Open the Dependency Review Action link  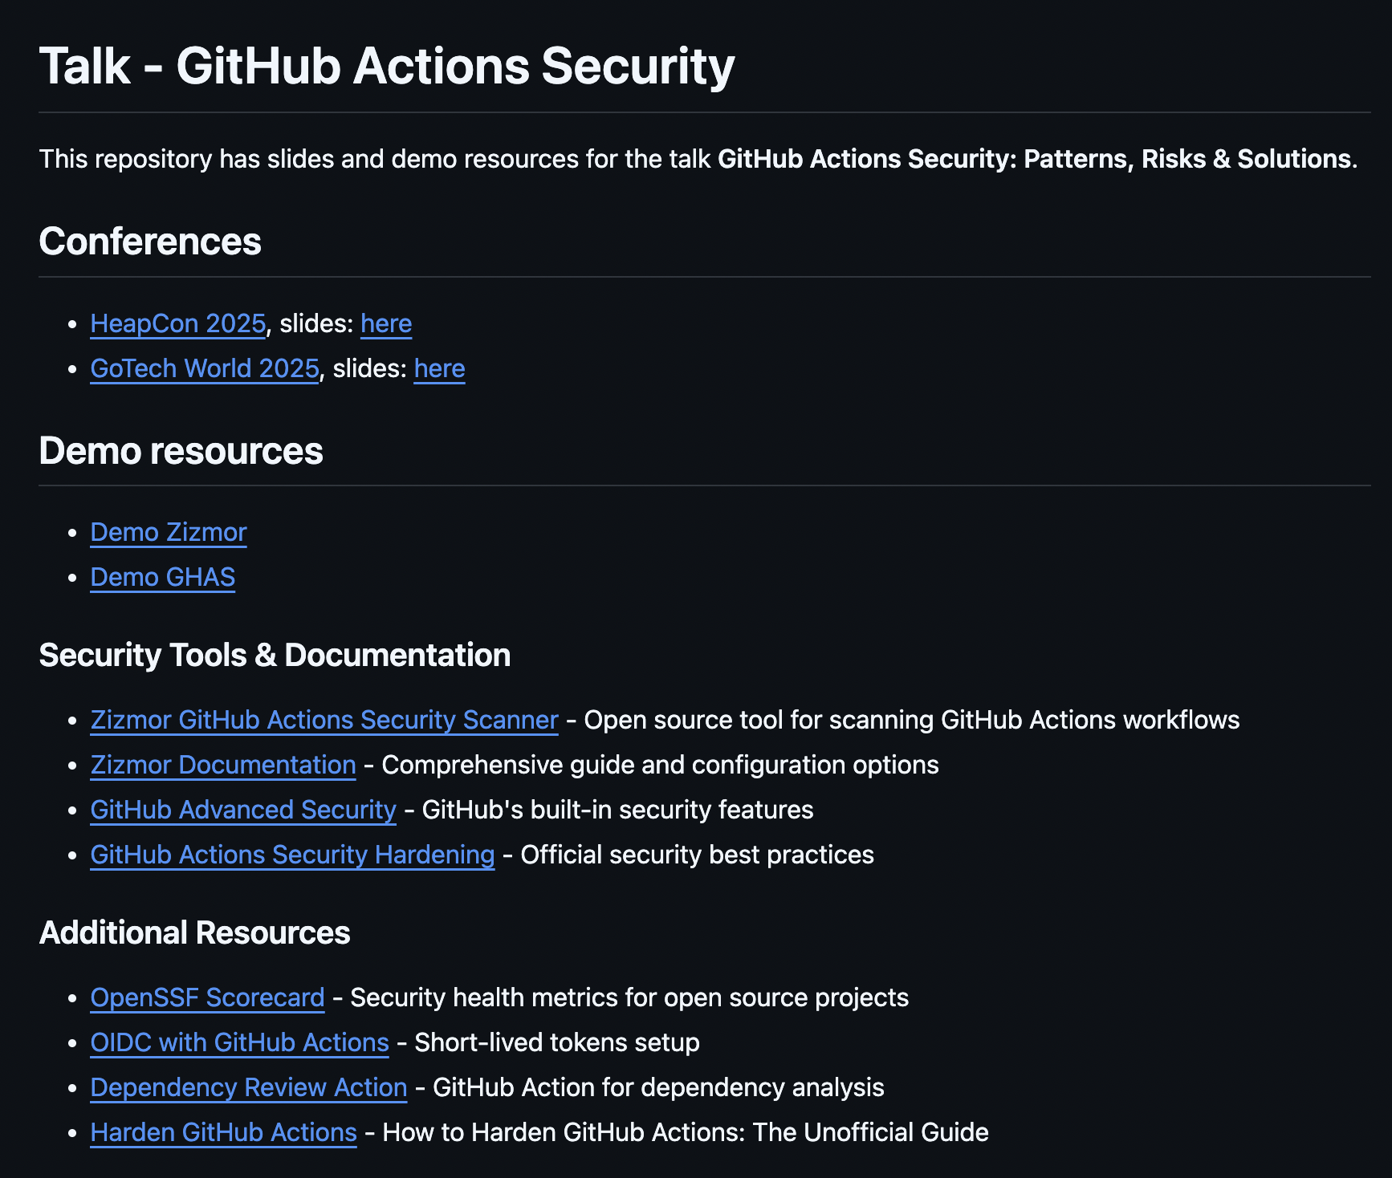coord(248,1087)
